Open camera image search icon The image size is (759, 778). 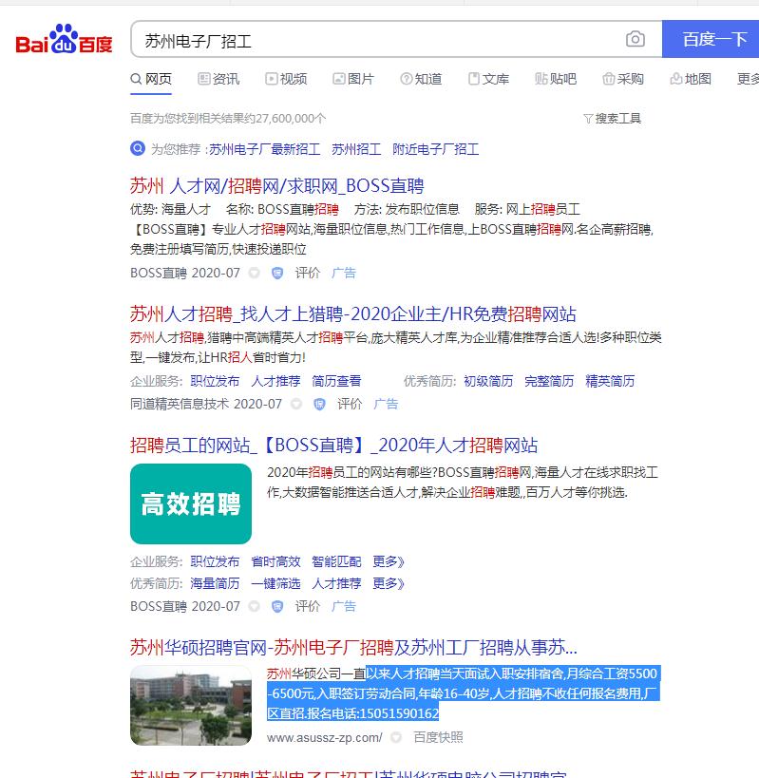[635, 39]
